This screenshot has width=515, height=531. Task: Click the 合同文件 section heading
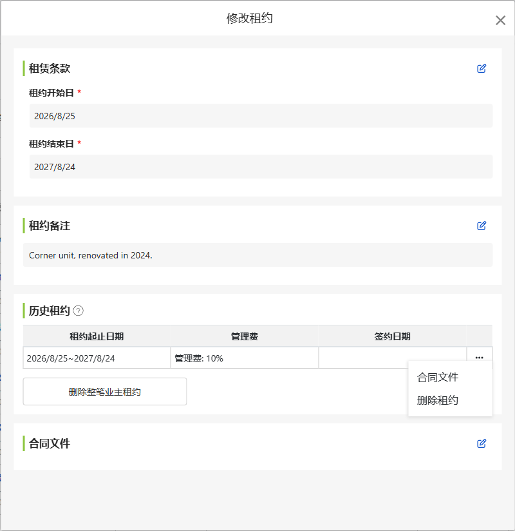[50, 443]
